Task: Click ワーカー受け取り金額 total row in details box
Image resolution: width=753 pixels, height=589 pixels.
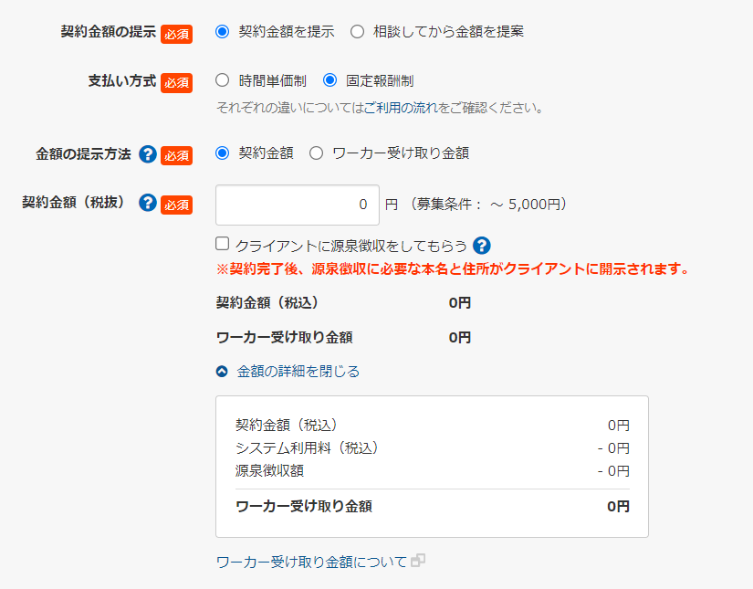Action: [432, 506]
